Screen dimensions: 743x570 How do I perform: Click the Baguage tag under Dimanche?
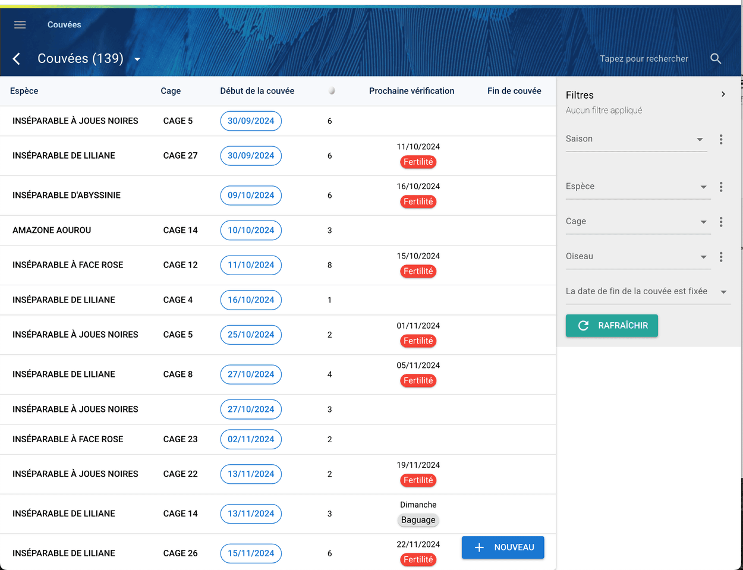click(418, 520)
